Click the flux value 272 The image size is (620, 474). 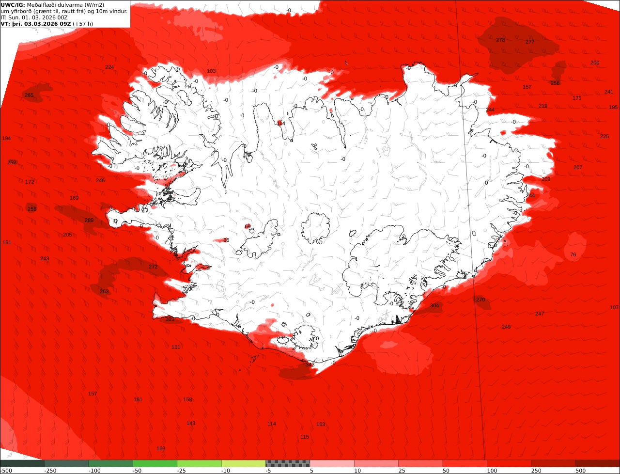click(x=153, y=267)
